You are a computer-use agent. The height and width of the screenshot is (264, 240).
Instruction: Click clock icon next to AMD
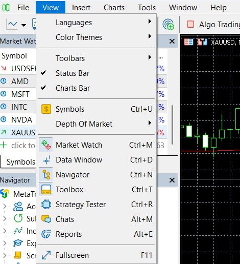click(4, 81)
